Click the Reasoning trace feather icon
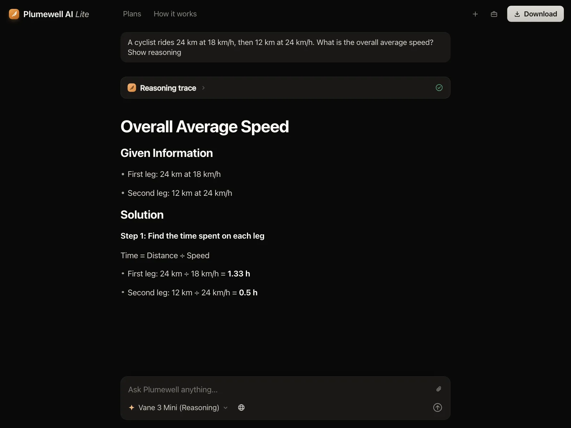 coord(132,88)
